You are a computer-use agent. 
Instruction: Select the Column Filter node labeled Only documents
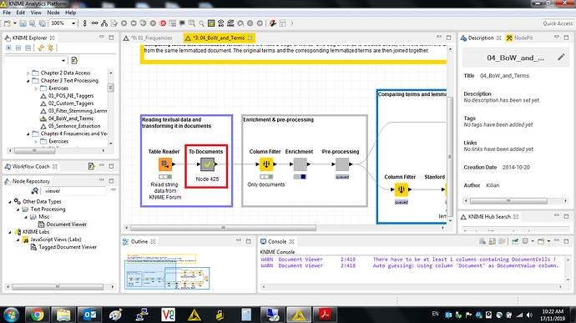(266, 164)
